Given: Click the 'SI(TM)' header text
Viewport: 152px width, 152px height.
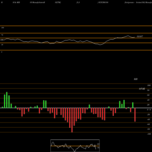Looking at the screenshot, I should click(x=58, y=2).
